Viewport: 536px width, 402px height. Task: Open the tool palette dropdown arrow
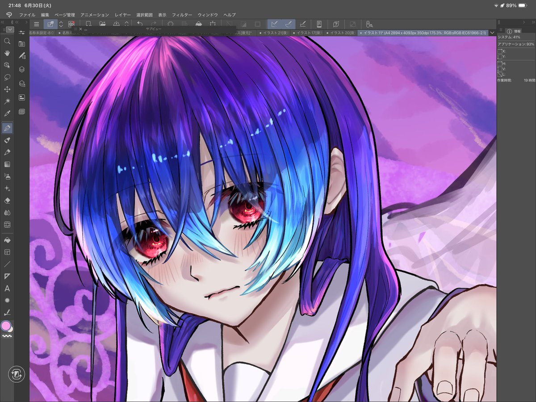point(10,30)
